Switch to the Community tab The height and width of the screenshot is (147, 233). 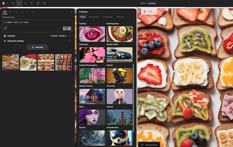[x=107, y=16]
